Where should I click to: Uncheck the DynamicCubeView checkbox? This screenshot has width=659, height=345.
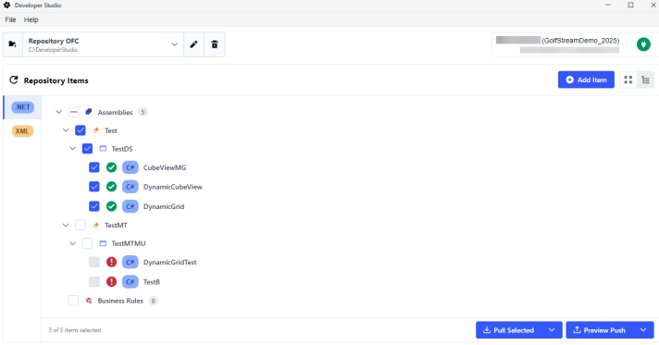(94, 187)
